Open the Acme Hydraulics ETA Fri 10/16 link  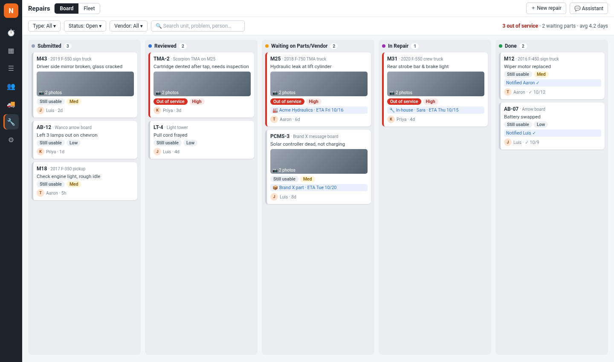(x=319, y=110)
